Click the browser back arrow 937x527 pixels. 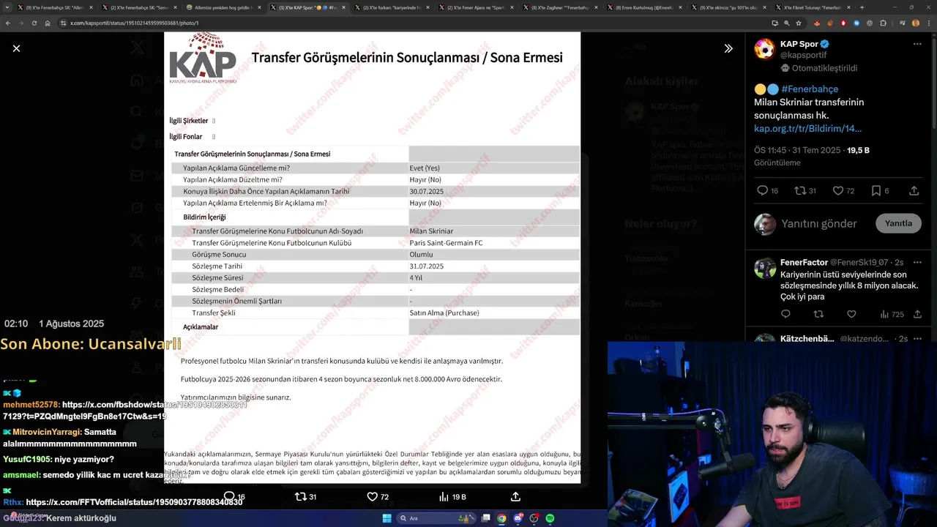(x=8, y=23)
